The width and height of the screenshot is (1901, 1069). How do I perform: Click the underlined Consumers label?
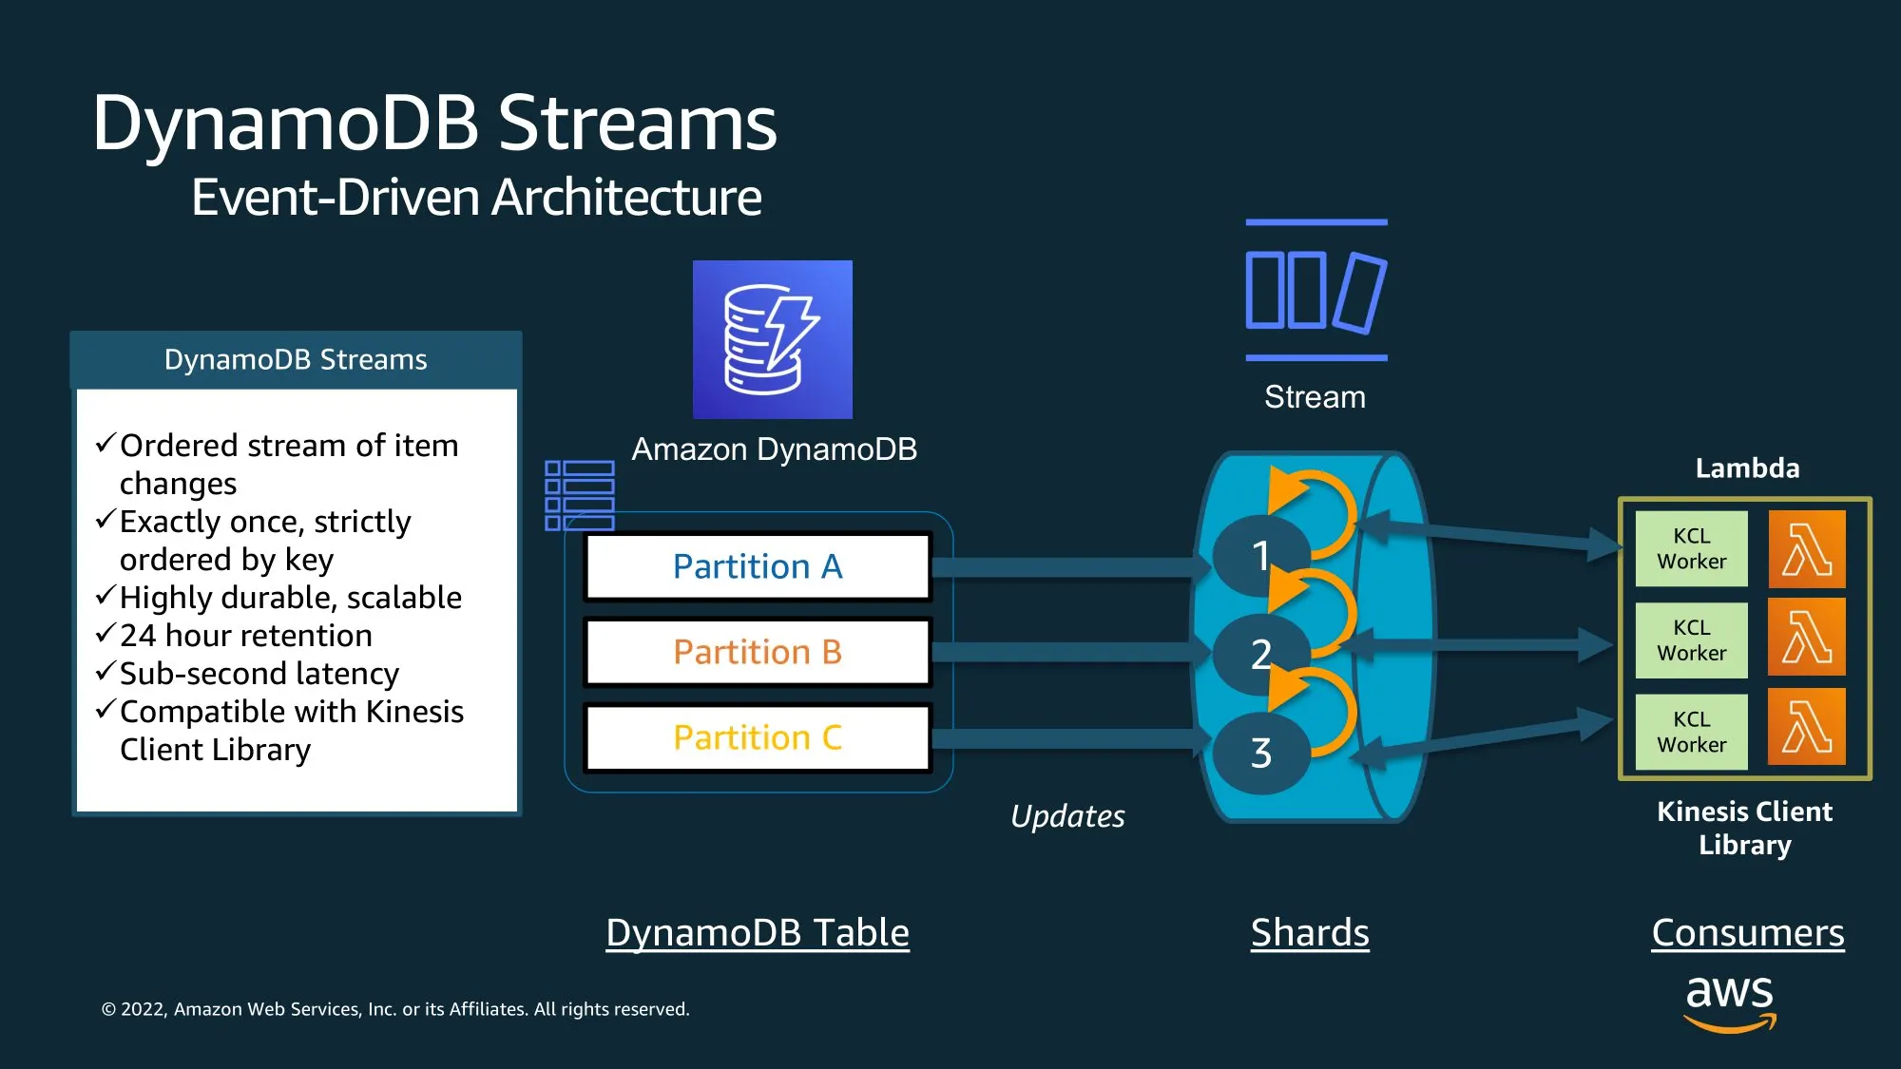tap(1747, 933)
